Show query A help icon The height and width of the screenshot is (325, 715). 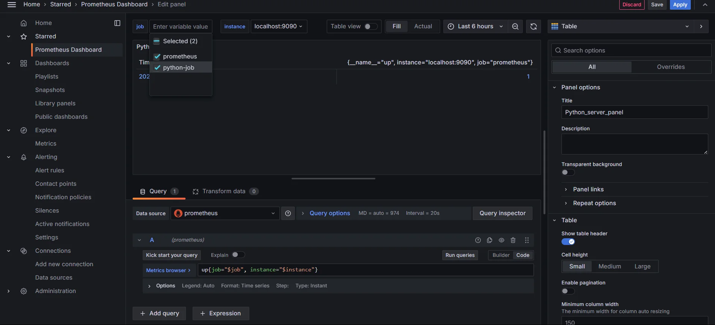pyautogui.click(x=478, y=240)
